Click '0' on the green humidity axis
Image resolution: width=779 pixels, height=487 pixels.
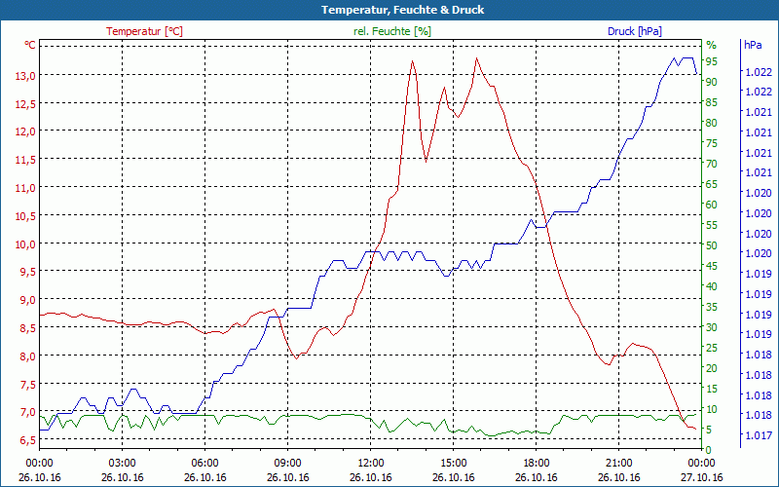(x=709, y=450)
